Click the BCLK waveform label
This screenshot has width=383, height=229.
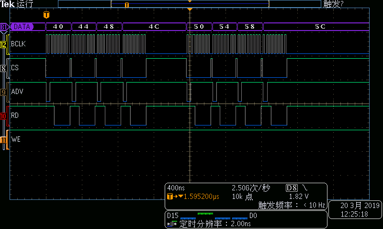pyautogui.click(x=18, y=44)
